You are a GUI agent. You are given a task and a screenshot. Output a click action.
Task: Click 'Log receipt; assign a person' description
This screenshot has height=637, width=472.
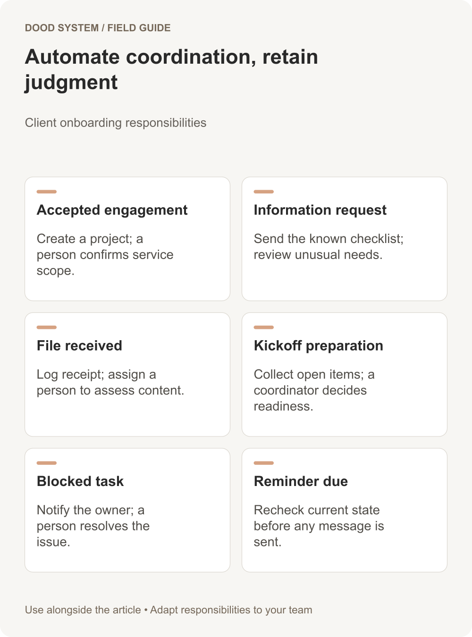110,382
